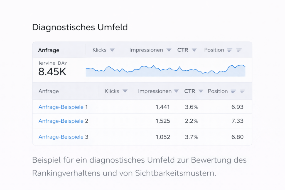Click first filter icon beside top Position

(230, 50)
